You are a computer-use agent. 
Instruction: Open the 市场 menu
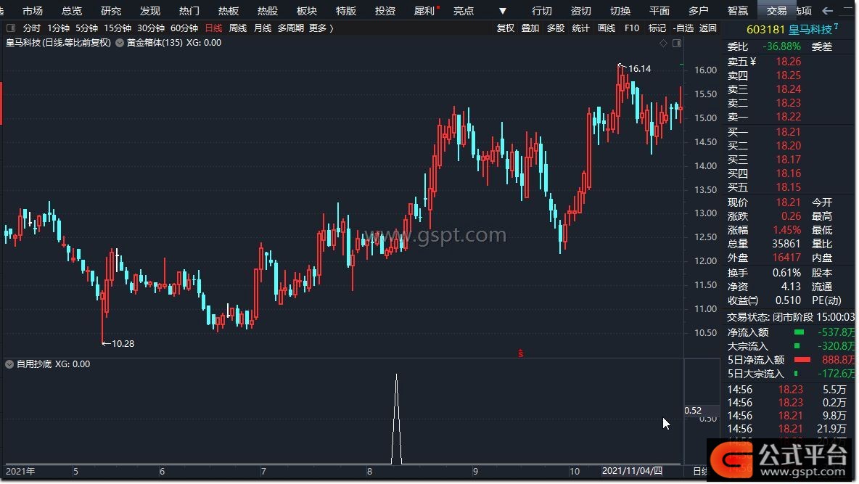click(x=33, y=10)
